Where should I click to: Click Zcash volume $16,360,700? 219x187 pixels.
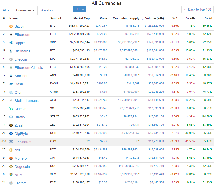point(156,125)
